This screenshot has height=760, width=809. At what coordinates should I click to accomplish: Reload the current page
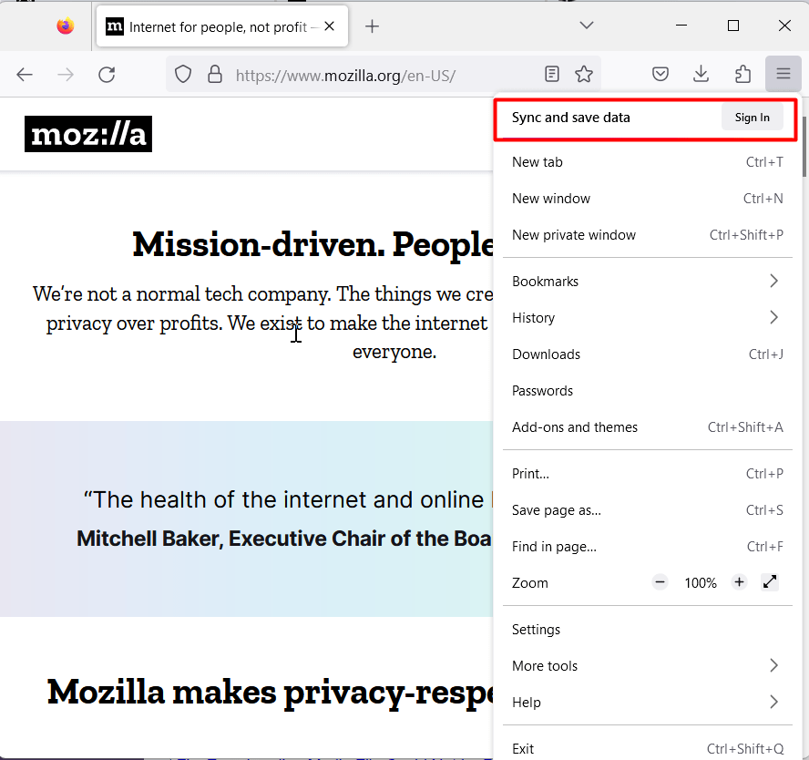tap(107, 74)
